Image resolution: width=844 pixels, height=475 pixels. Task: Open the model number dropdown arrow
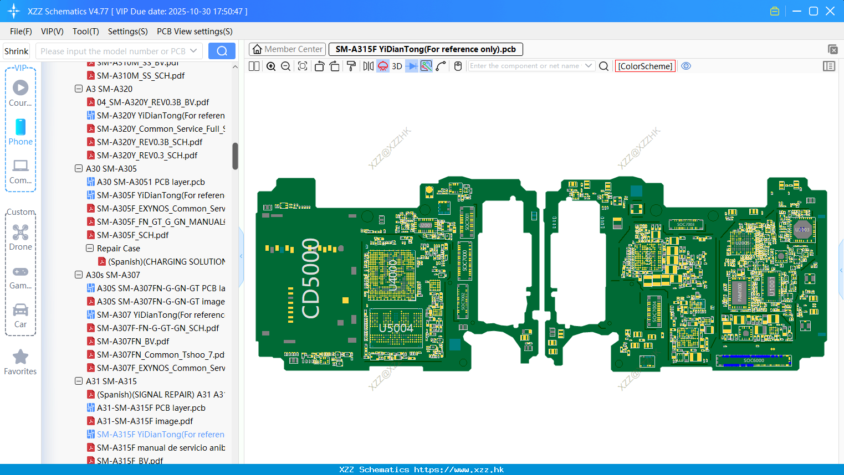click(x=193, y=51)
